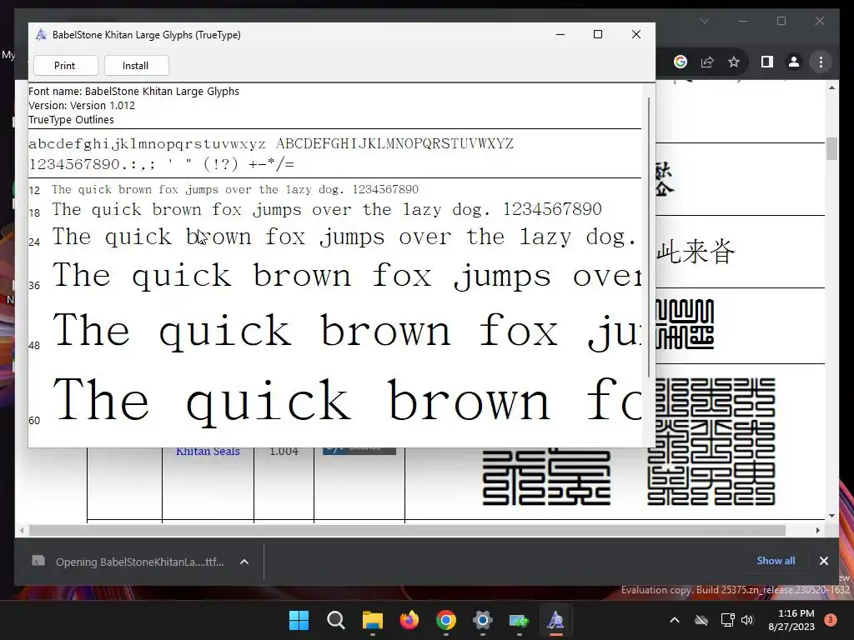Open volume speaker tray icon
This screenshot has height=640, width=854.
coord(747,620)
